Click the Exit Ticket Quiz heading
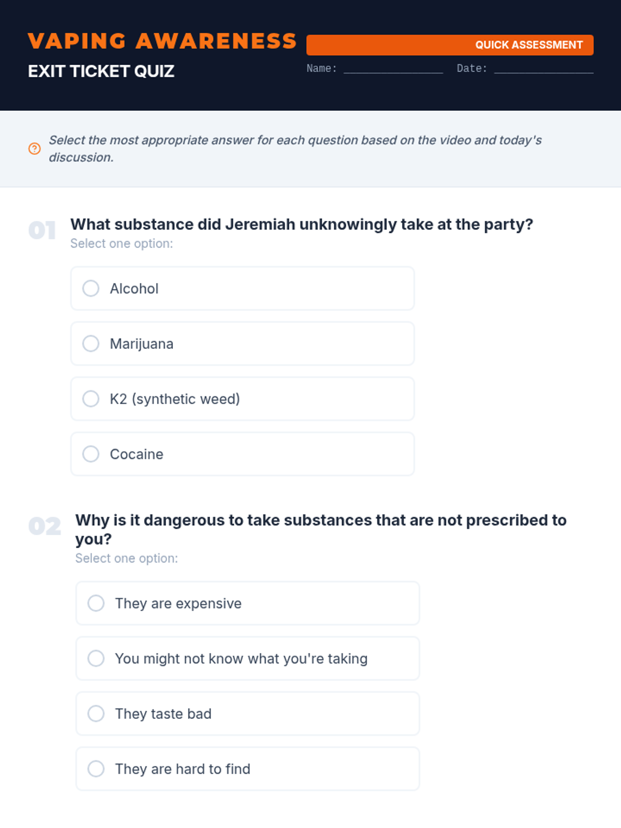This screenshot has height=828, width=621. coord(101,71)
